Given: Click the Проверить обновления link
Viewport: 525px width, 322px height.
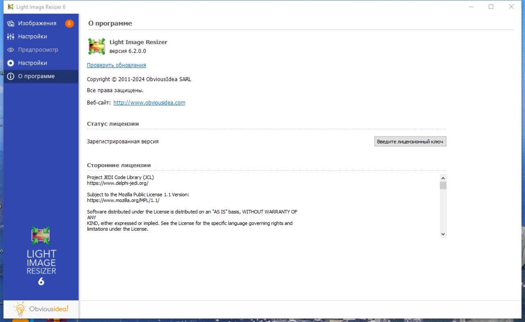Looking at the screenshot, I should 116,65.
